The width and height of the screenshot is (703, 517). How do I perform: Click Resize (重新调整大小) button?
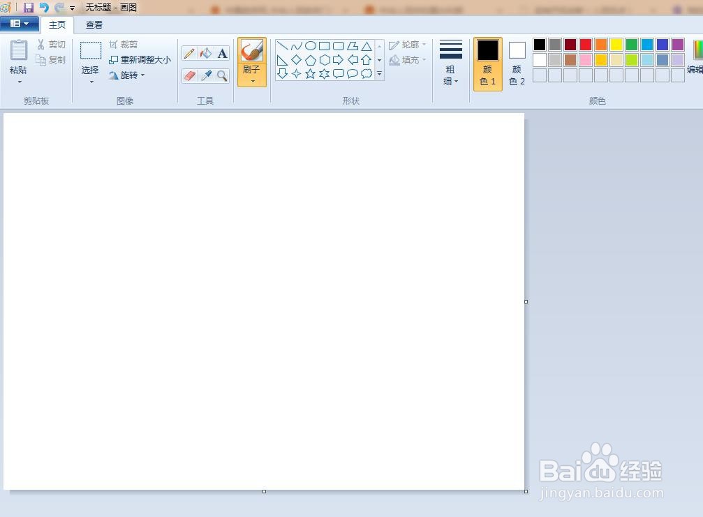140,59
